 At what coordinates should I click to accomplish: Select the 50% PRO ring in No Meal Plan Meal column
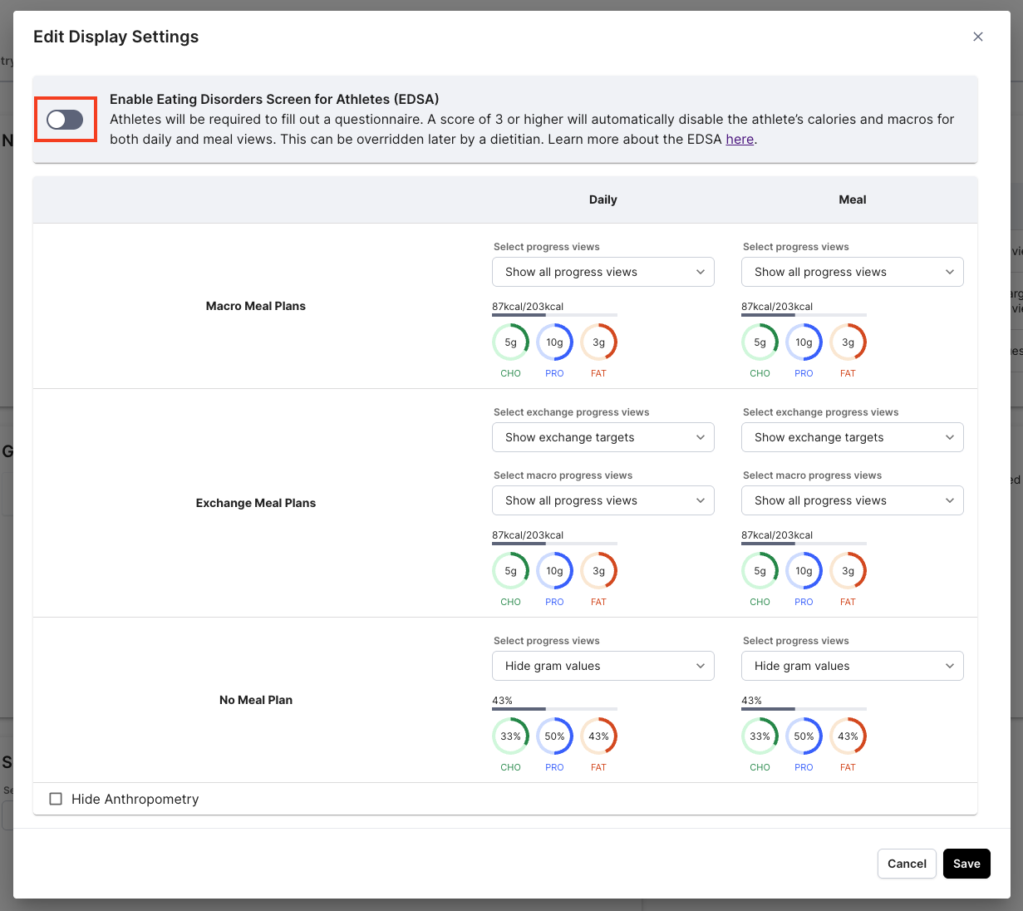coord(804,736)
